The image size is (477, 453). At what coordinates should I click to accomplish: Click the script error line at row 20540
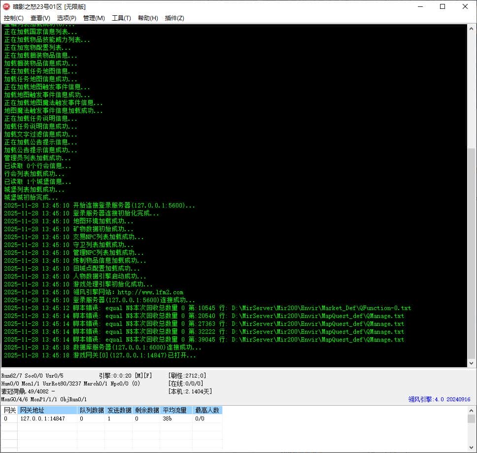coord(204,316)
